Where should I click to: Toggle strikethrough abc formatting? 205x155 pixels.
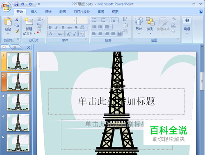pos(69,27)
